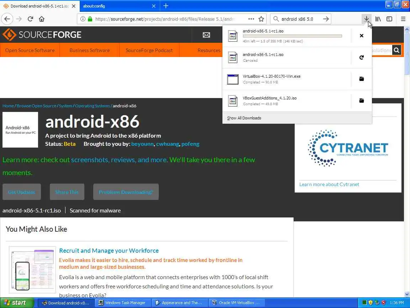Click the page scrollbar up arrow
This screenshot has width=410, height=308.
pos(407,29)
